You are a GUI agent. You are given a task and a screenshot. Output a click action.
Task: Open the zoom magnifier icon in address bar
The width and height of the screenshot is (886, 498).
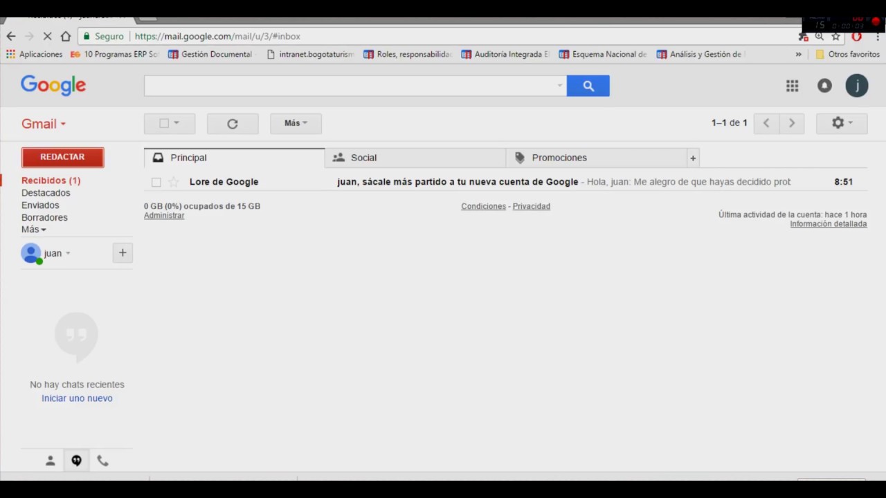[x=819, y=37]
